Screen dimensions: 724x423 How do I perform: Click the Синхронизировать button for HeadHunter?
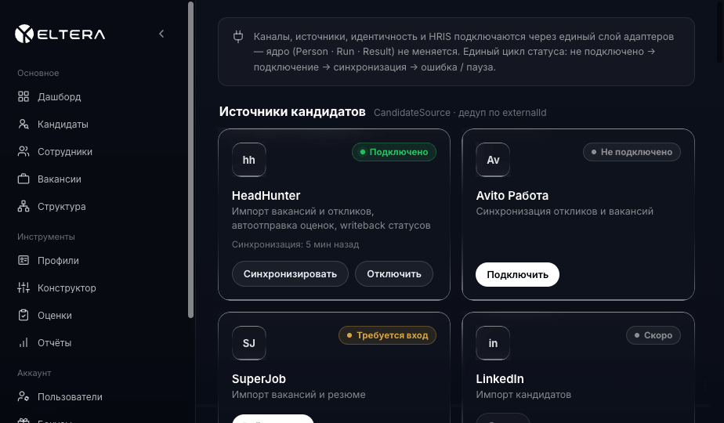[x=290, y=274]
